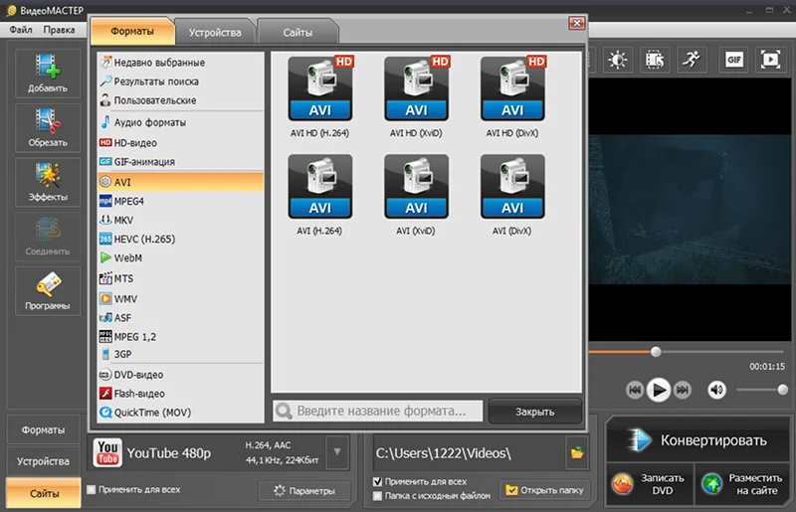
Task: Uncheck Применить для всех under output path
Action: point(377,481)
